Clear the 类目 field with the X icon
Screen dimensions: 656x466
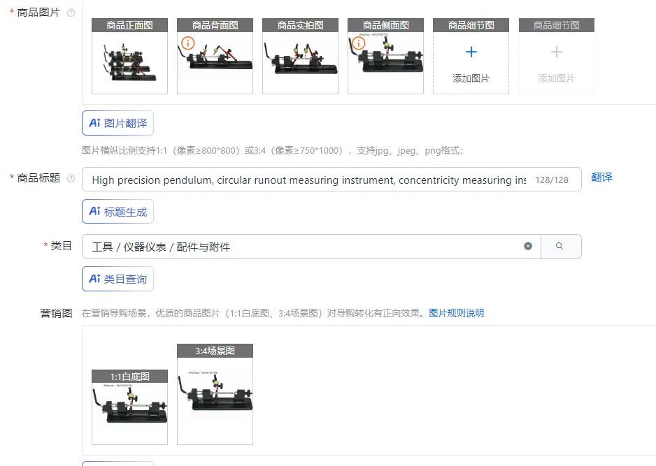point(528,246)
